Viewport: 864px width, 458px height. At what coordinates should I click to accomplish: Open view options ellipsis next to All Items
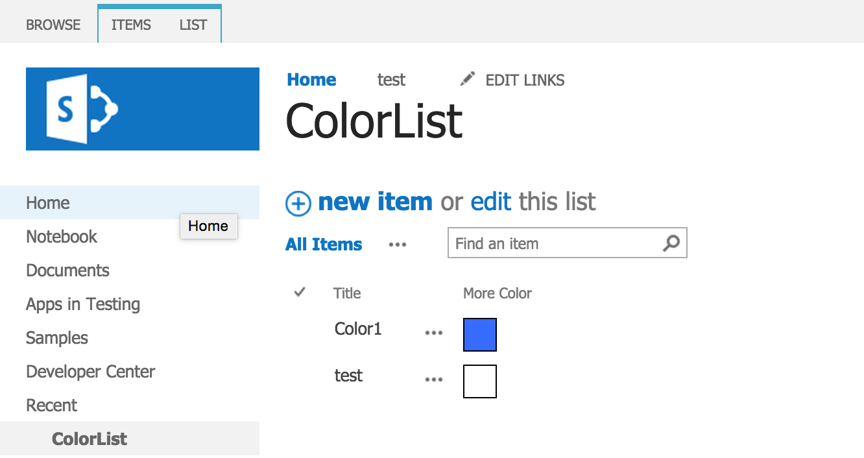(x=397, y=245)
